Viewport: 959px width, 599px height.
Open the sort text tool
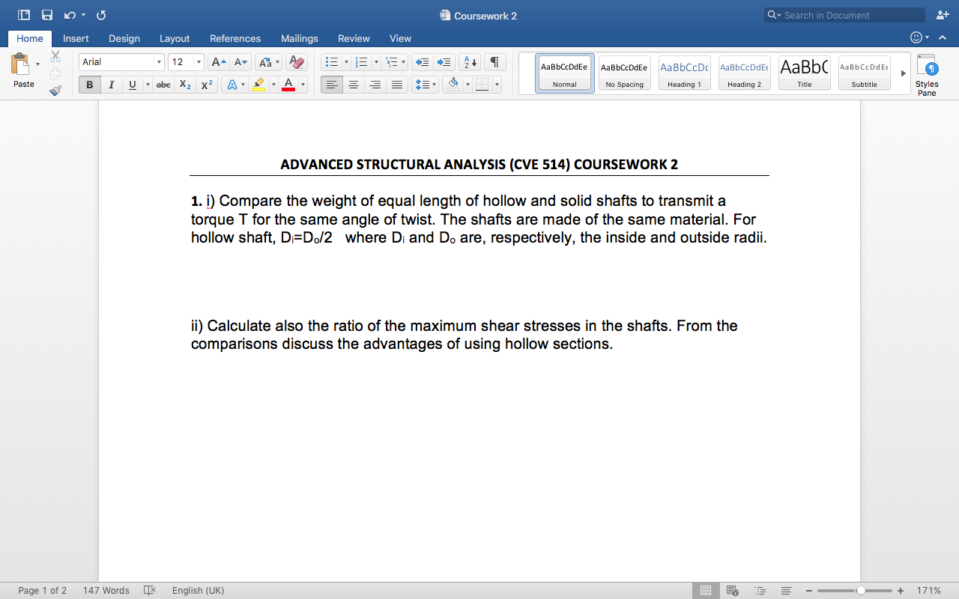pyautogui.click(x=468, y=61)
